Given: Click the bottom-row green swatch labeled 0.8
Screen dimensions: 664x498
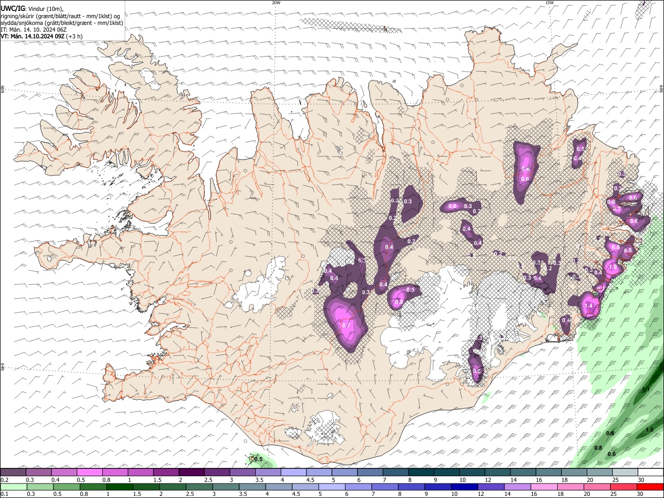Looking at the screenshot, I should 93,487.
